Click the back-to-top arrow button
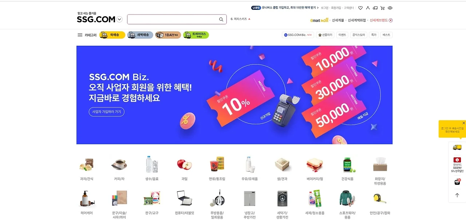466x220 pixels. (457, 195)
